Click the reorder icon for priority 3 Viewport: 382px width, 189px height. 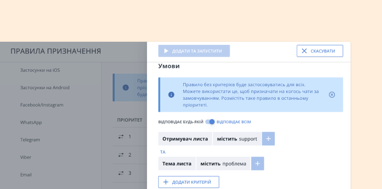pos(121,173)
